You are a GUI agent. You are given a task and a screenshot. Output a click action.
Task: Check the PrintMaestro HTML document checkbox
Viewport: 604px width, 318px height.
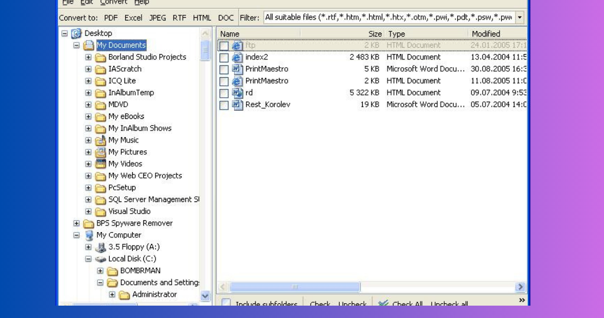[x=224, y=82]
